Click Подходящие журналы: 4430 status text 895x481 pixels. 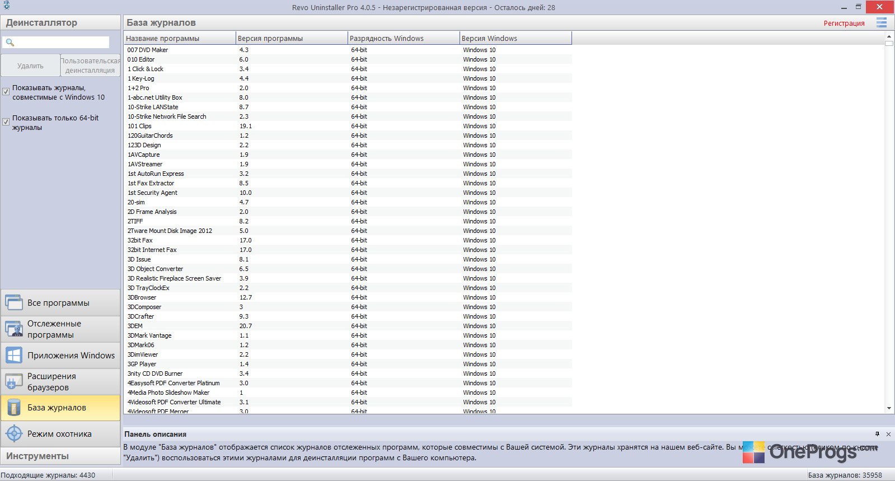(x=48, y=475)
